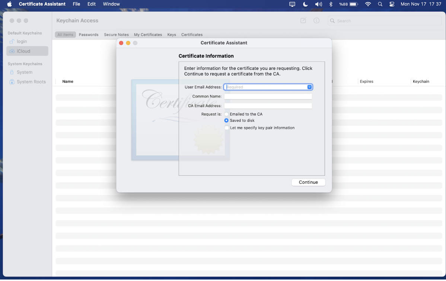The height and width of the screenshot is (281, 446).
Task: Expand the User Email Address dropdown arrow
Action: click(309, 87)
